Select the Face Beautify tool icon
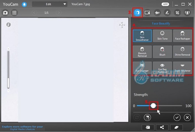The height and width of the screenshot is (132, 195). (x=137, y=13)
